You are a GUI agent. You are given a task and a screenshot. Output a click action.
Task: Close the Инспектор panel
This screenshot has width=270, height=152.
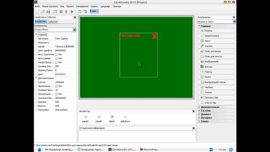(x=193, y=111)
